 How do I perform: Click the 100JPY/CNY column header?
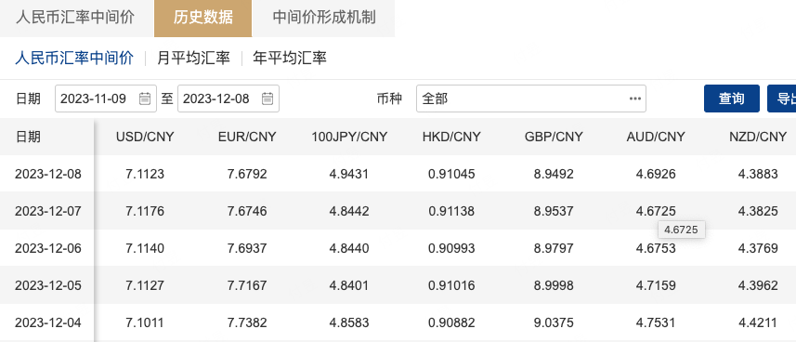coord(349,137)
